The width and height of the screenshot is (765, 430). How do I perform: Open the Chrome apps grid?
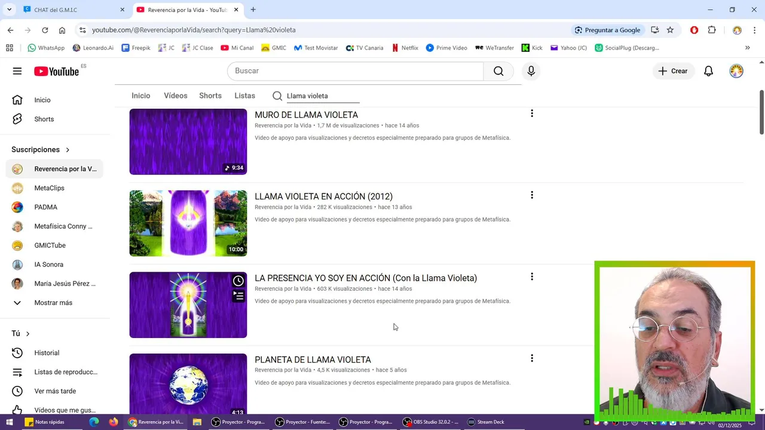(10, 48)
